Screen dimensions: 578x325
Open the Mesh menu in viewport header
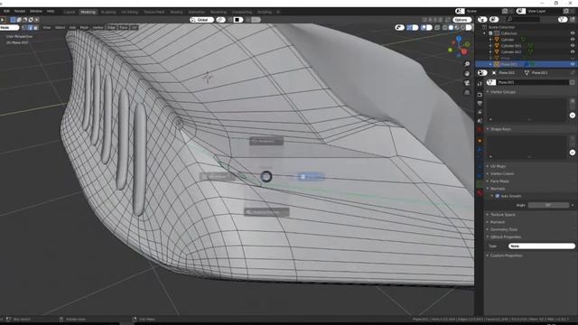pyautogui.click(x=84, y=28)
